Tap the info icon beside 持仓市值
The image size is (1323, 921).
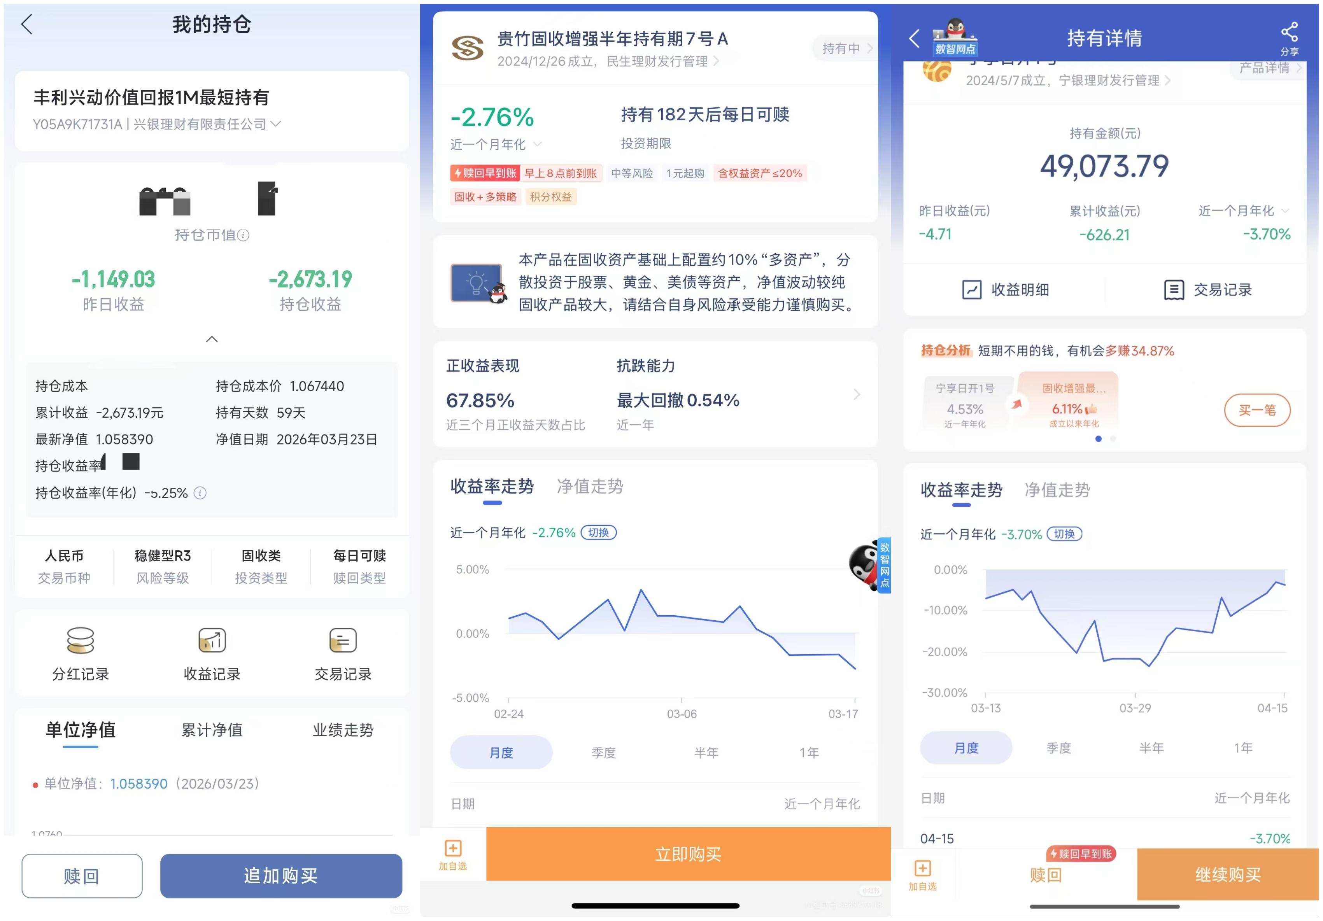(244, 235)
